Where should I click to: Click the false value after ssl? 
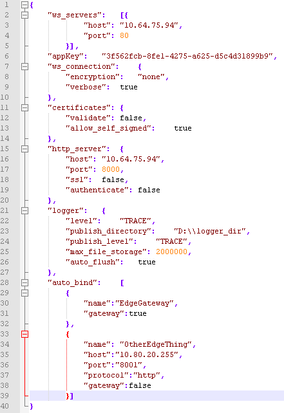tap(113, 179)
